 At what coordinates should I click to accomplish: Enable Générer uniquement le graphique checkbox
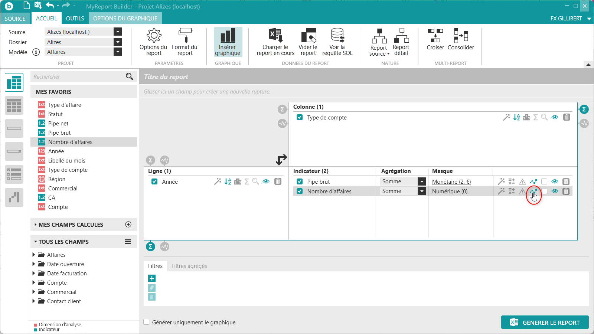pos(147,322)
